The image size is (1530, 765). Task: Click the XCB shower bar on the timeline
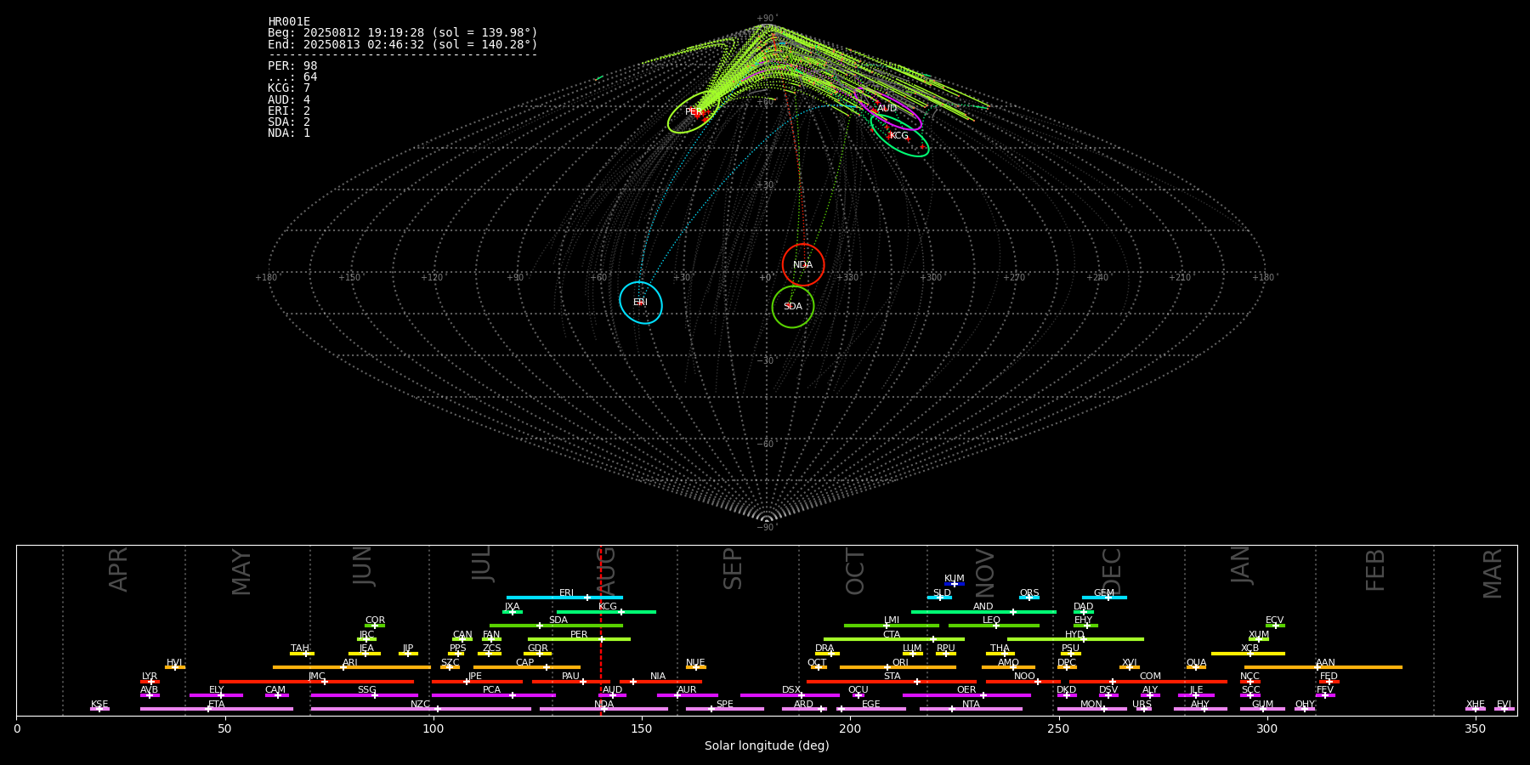pos(1248,654)
